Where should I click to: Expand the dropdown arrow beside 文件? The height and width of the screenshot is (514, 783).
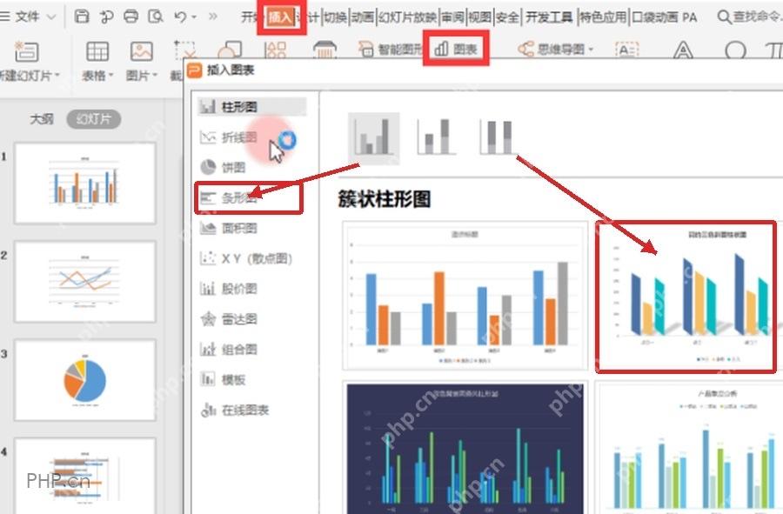[x=51, y=17]
